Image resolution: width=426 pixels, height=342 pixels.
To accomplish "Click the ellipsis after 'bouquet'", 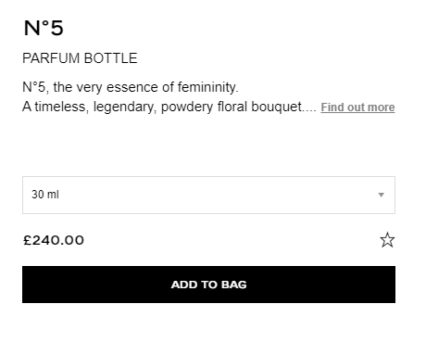I will click(310, 110).
